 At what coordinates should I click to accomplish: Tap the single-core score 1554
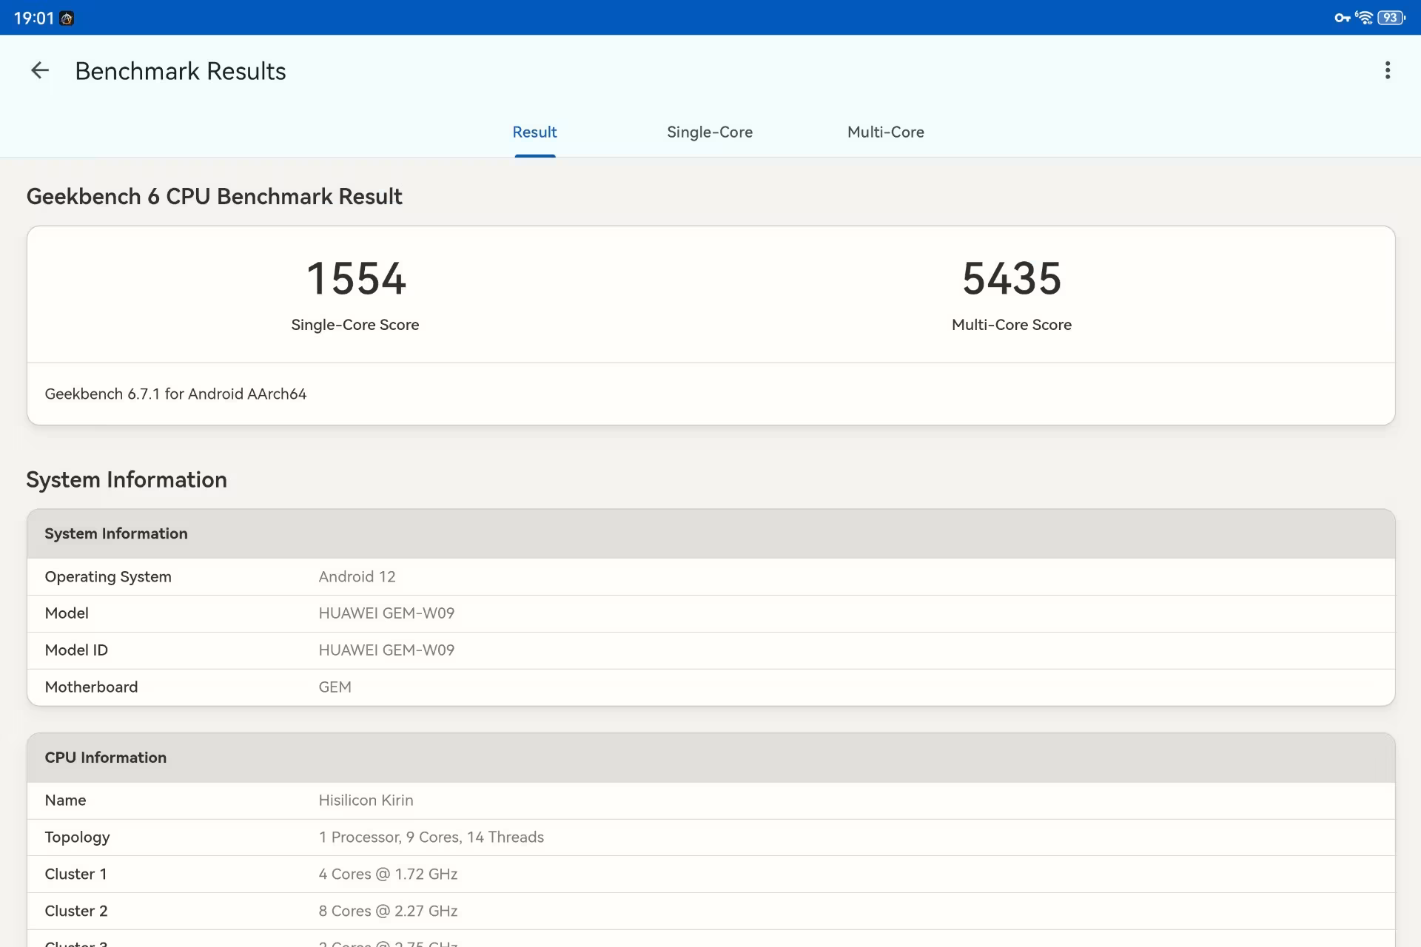coord(356,279)
